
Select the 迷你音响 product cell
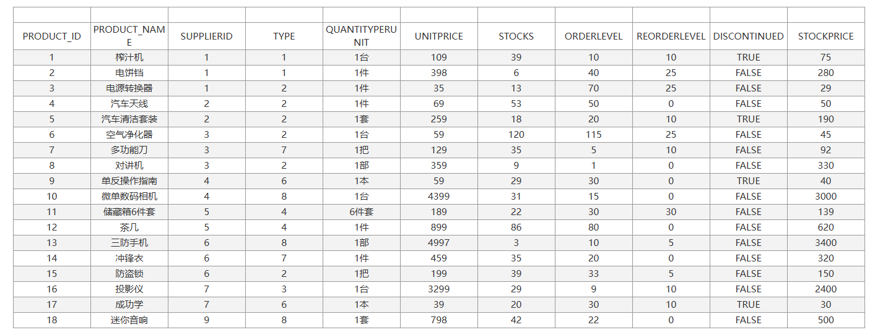coord(129,320)
